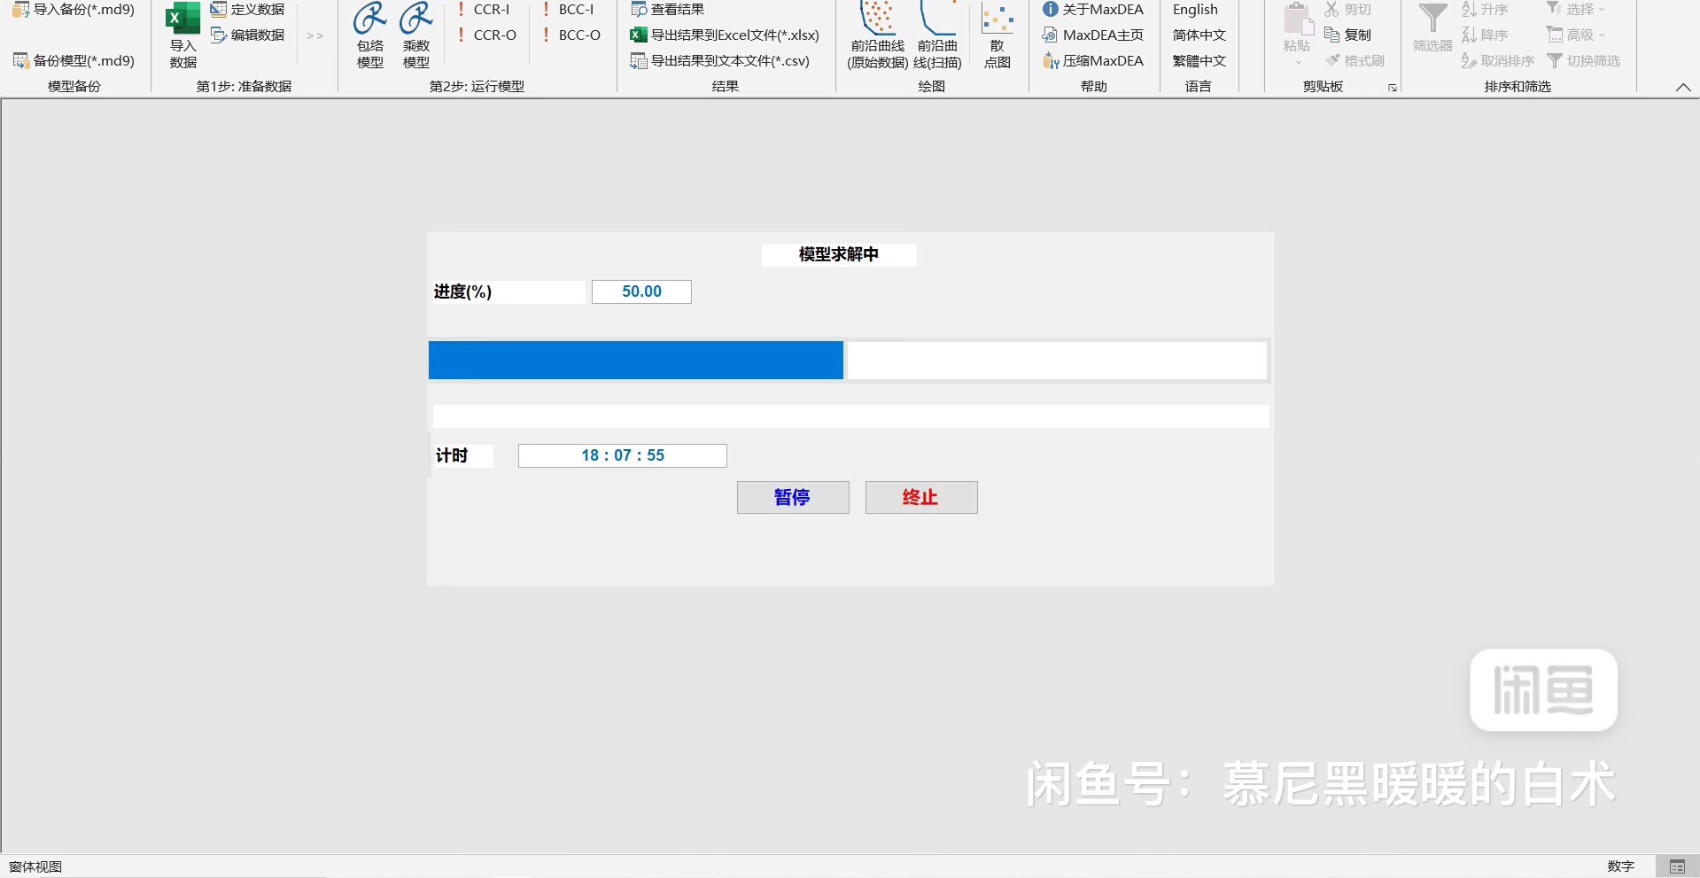Image resolution: width=1700 pixels, height=878 pixels.
Task: Click the 计时 label
Action: click(x=452, y=455)
